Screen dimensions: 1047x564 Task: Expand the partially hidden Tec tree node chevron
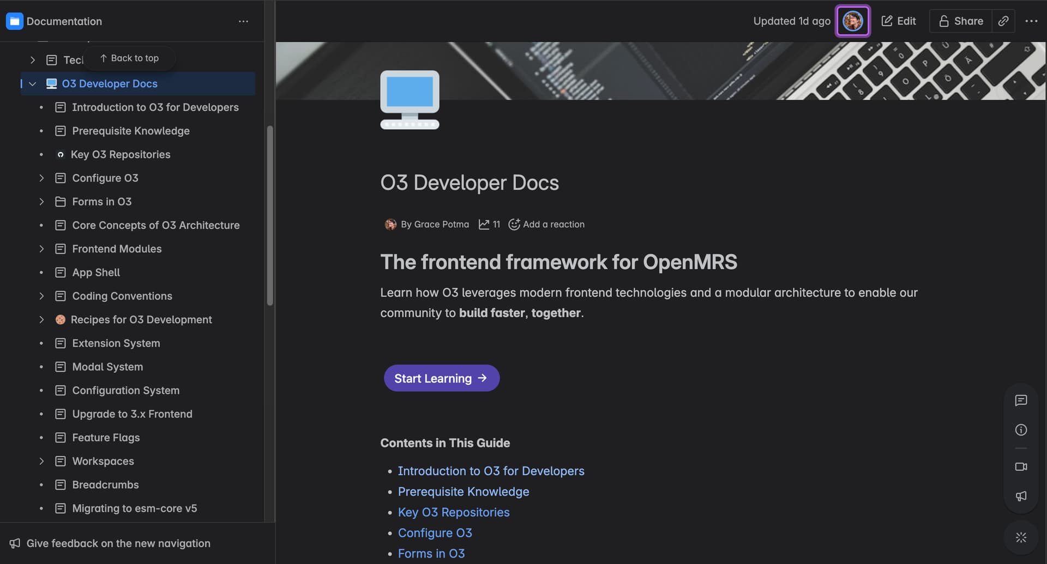pos(32,60)
